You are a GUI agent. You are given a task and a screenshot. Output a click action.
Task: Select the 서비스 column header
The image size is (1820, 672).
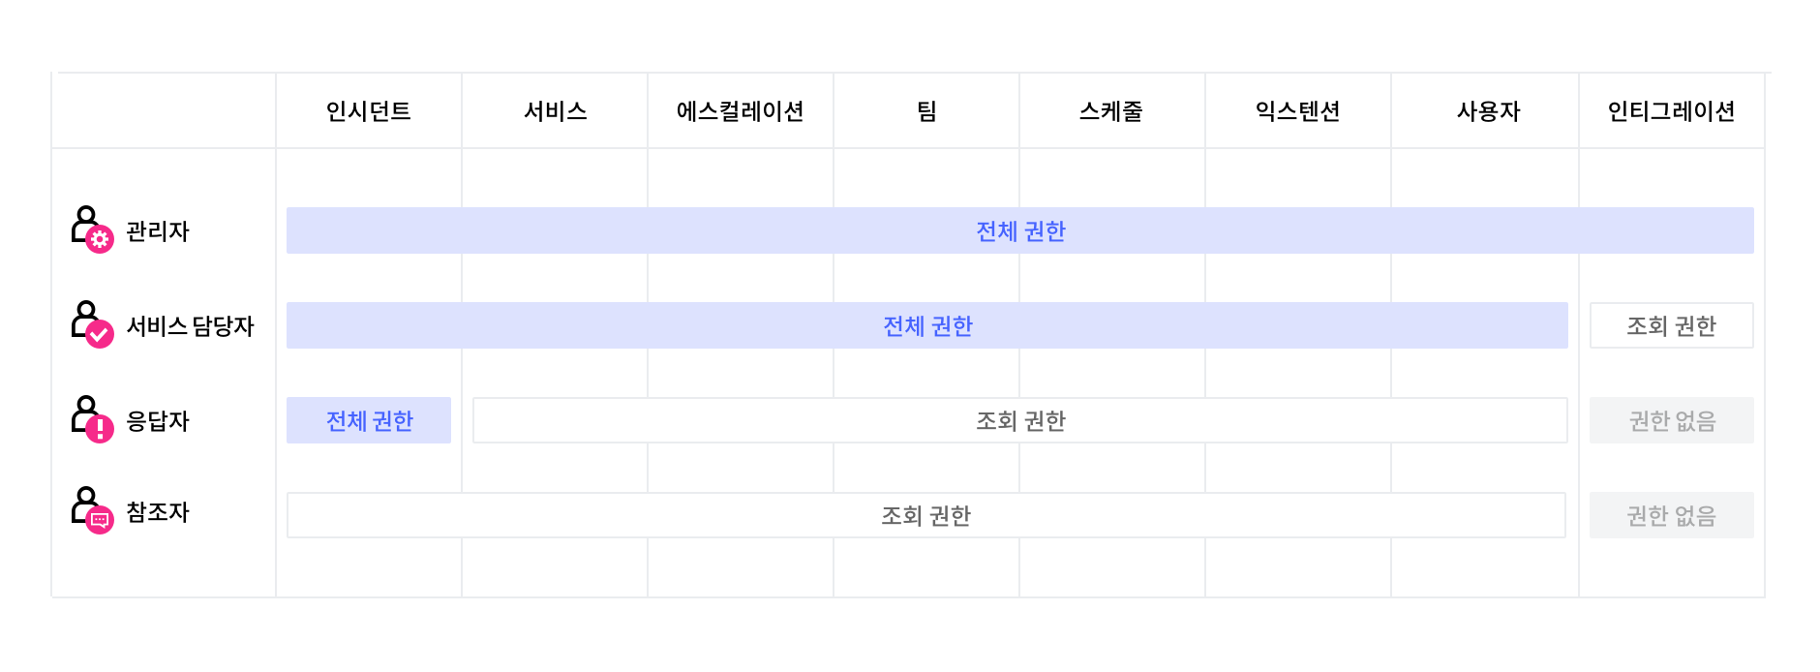point(555,111)
